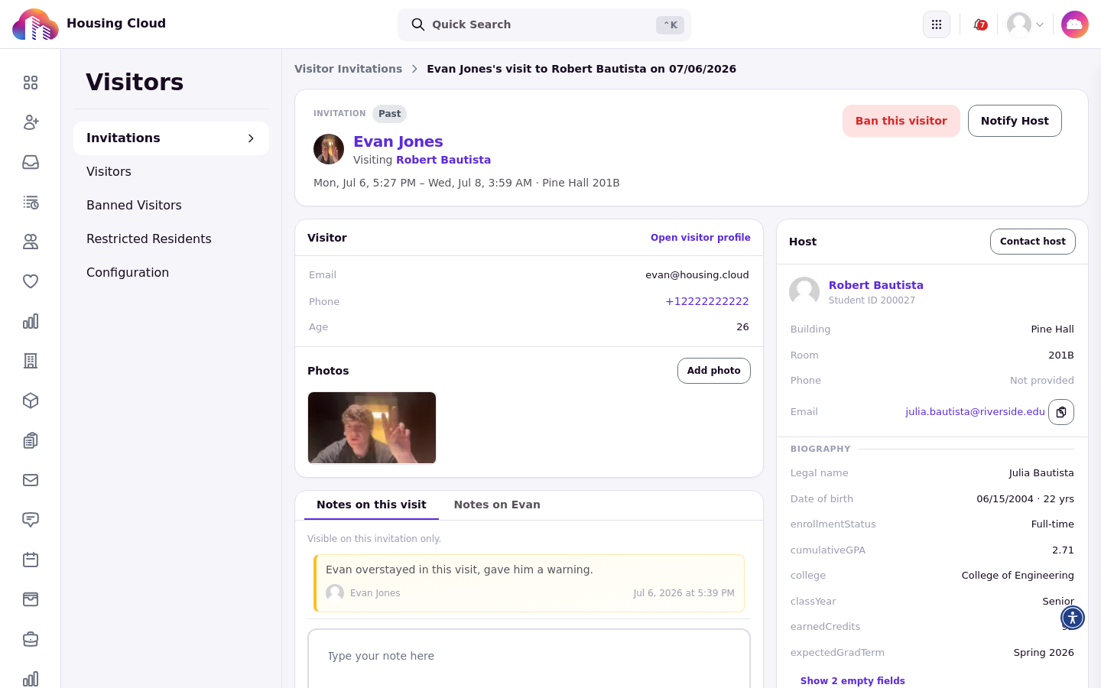Open Evan's photo thumbnail

point(372,428)
